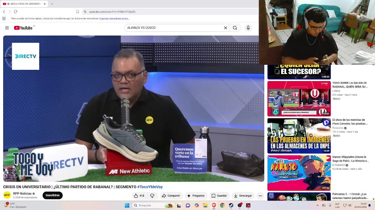This screenshot has height=210, width=375.
Task: Click the Importar marcadores ahora link
Action: (114, 18)
